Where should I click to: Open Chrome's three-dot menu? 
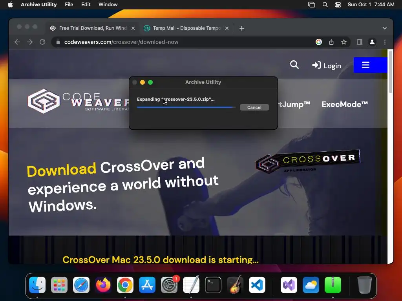[x=385, y=42]
